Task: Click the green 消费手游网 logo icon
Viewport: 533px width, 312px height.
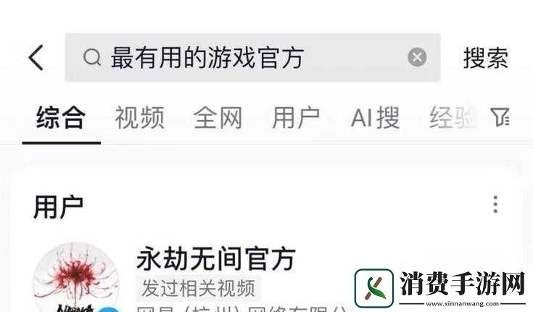Action: [374, 288]
